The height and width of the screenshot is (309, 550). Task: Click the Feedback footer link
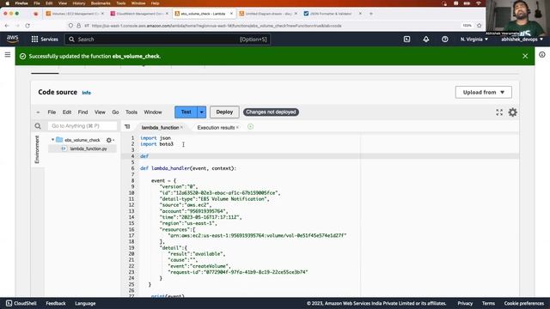tap(56, 303)
